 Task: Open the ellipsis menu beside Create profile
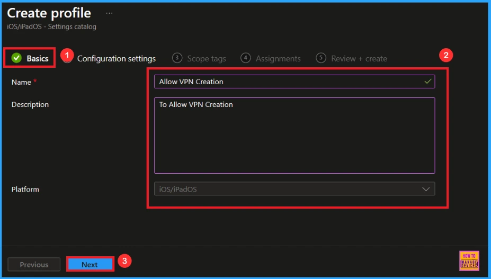pyautogui.click(x=109, y=13)
